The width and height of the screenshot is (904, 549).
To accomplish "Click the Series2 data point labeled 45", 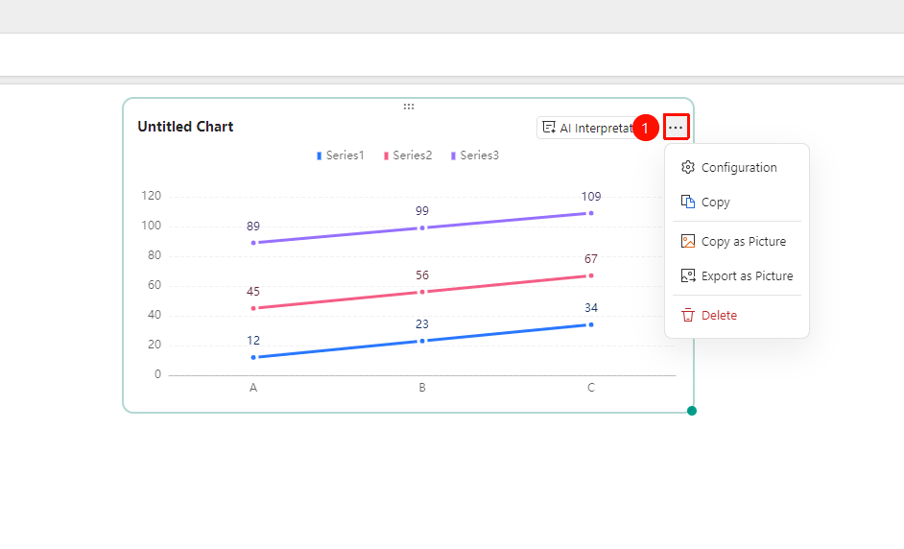I will click(x=253, y=308).
